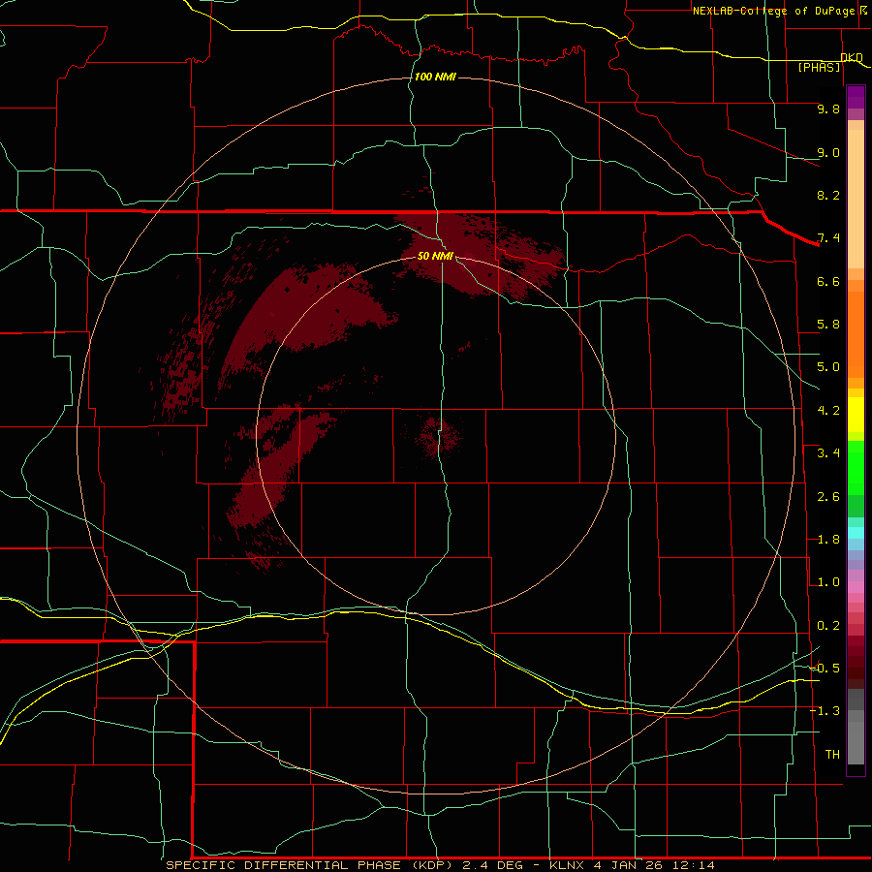Pick the cyan color bar segment

pyautogui.click(x=856, y=533)
